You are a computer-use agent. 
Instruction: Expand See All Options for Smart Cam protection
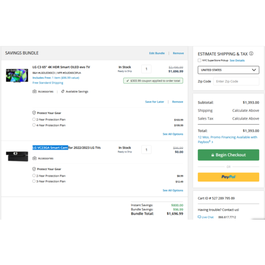(173, 190)
